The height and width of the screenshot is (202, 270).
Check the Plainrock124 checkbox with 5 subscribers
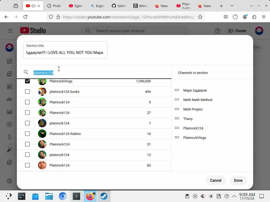27,102
